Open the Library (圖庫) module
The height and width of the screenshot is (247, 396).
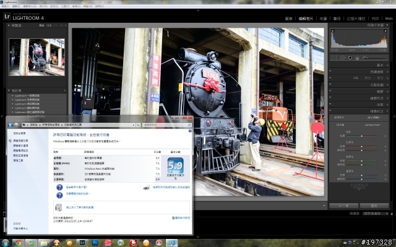[x=288, y=19]
